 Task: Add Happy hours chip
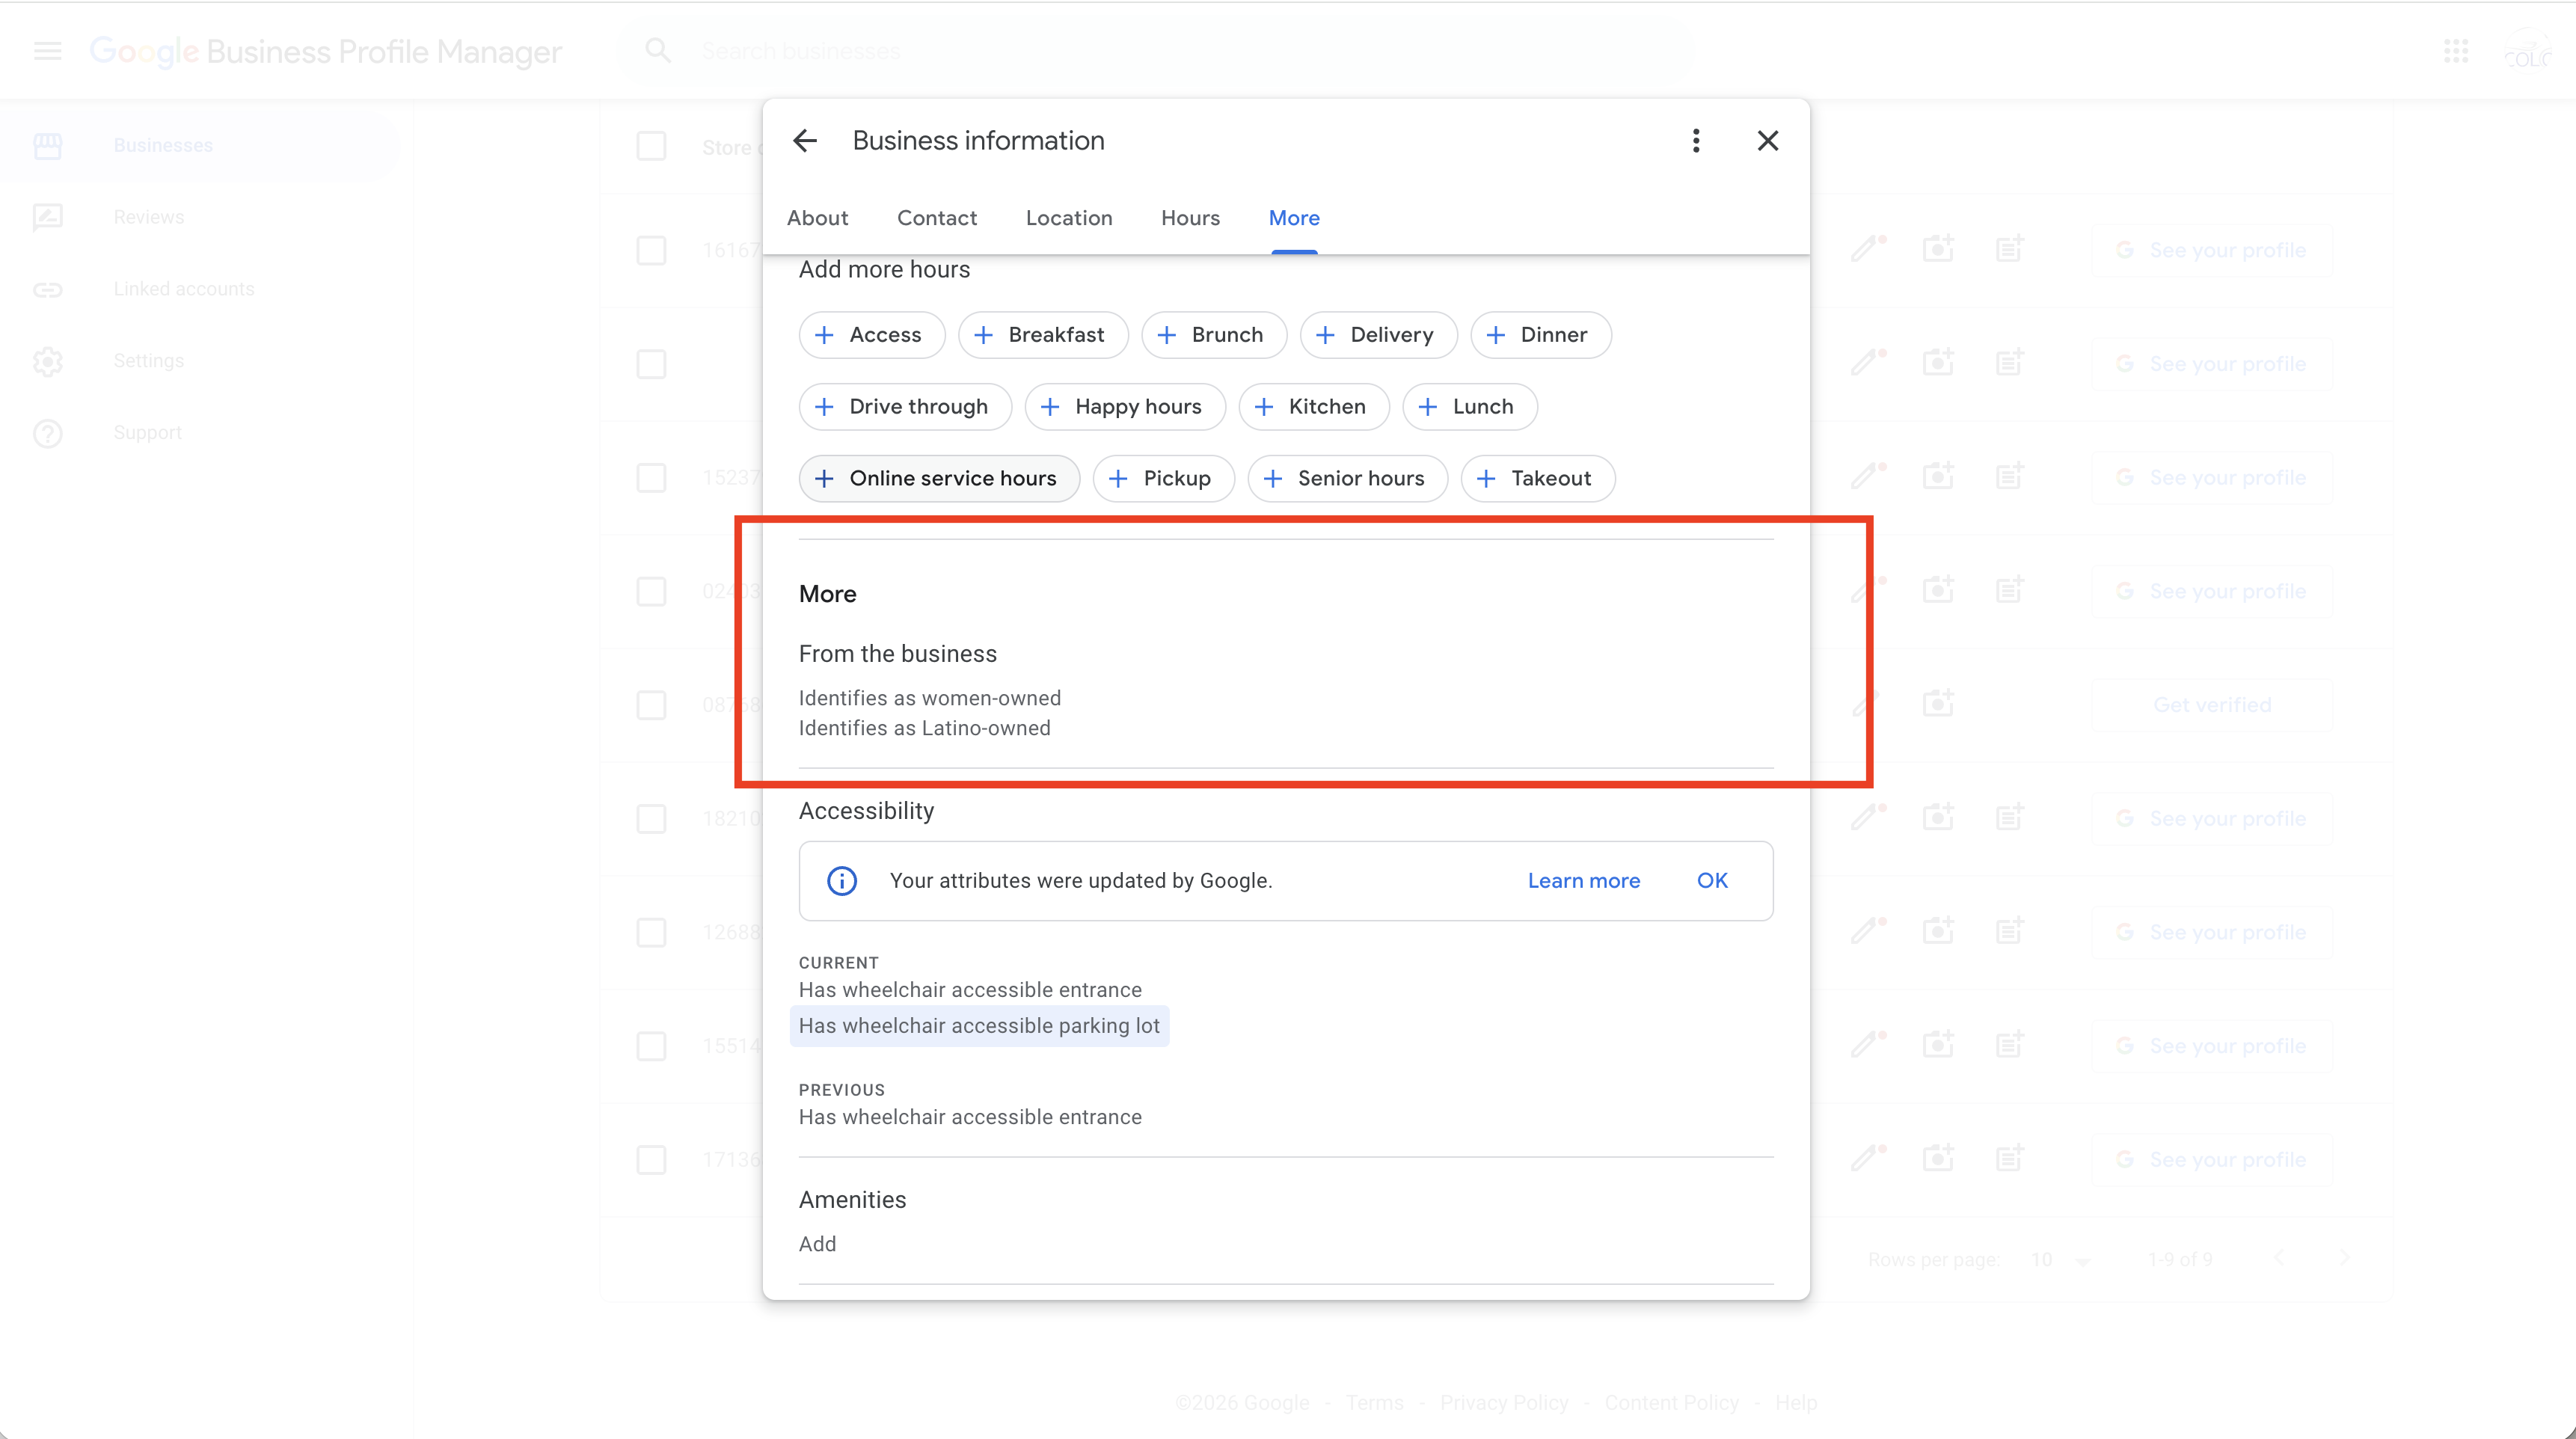(x=1125, y=407)
